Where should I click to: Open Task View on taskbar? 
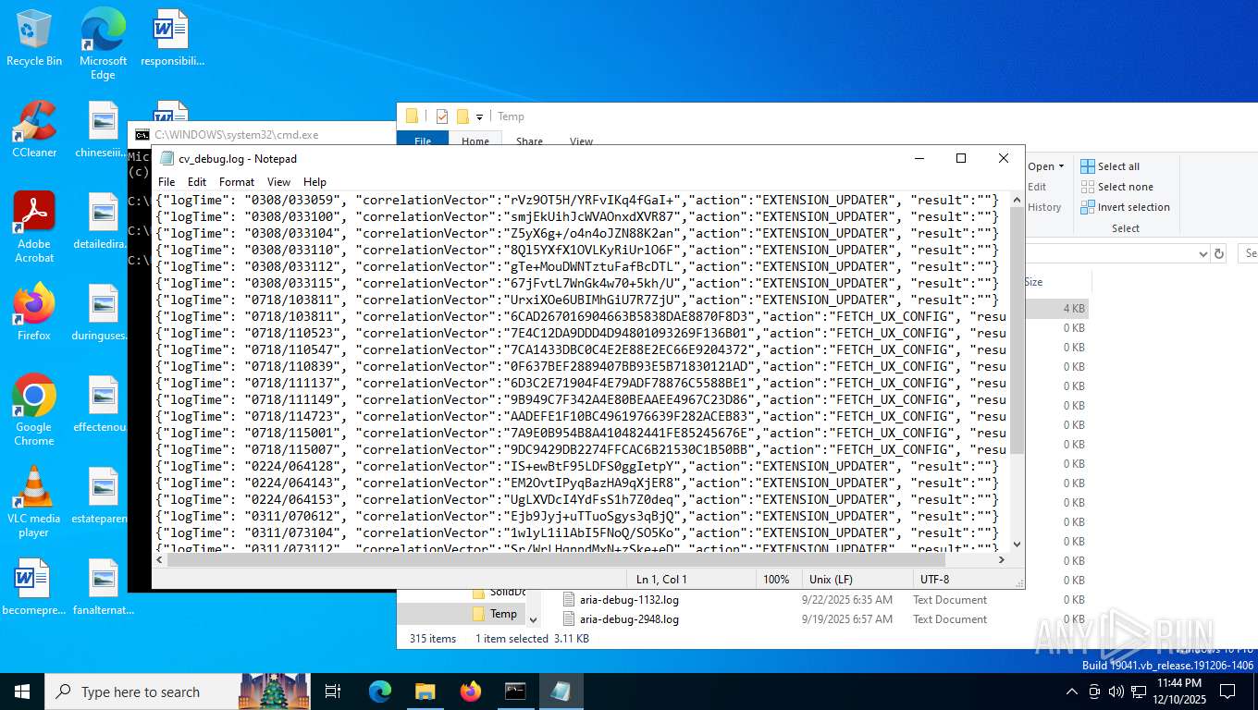333,692
